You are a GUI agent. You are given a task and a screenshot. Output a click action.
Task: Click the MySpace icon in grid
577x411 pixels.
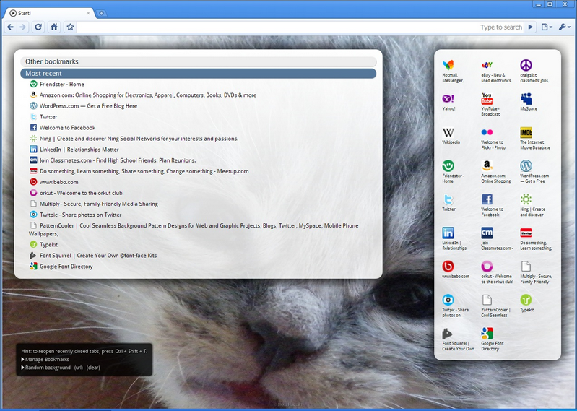pyautogui.click(x=526, y=99)
